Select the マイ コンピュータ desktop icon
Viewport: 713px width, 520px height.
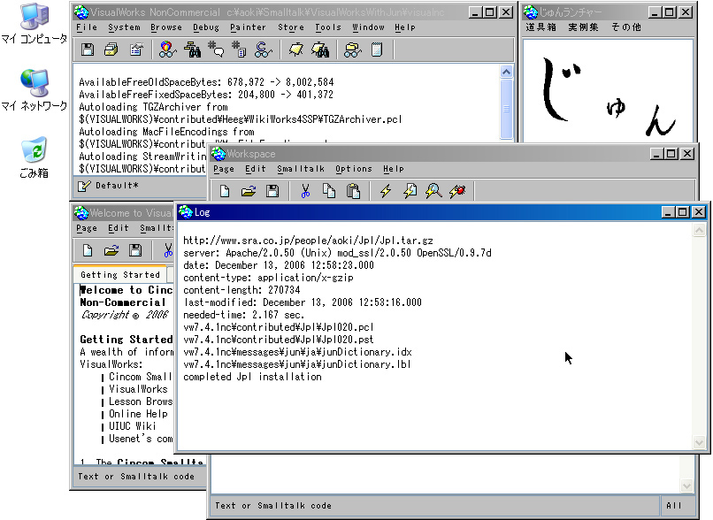34,24
